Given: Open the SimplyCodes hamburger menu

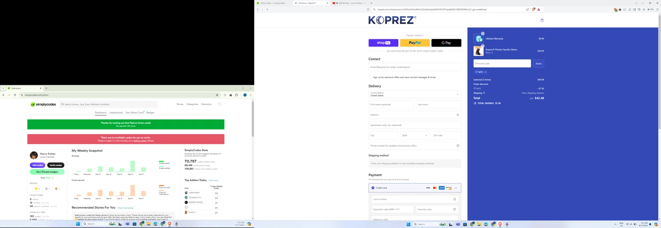Looking at the screenshot, I should (x=219, y=104).
